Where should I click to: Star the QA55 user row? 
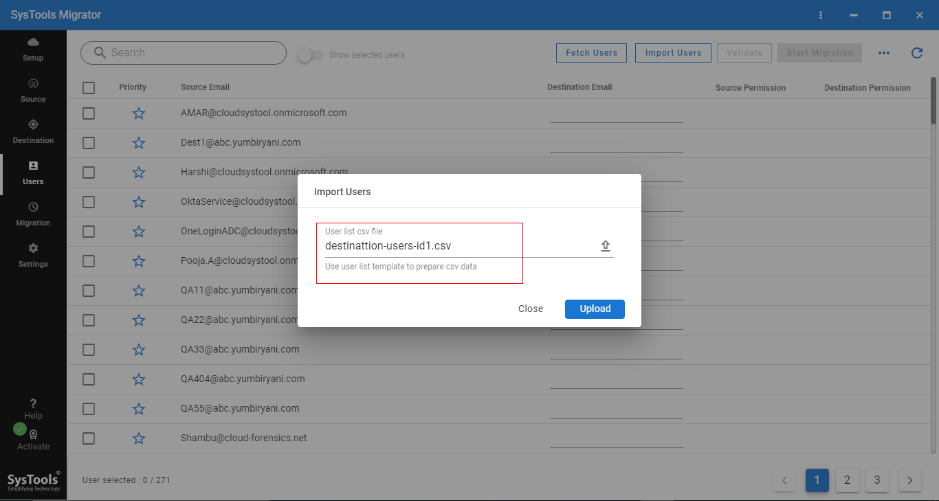pos(139,409)
